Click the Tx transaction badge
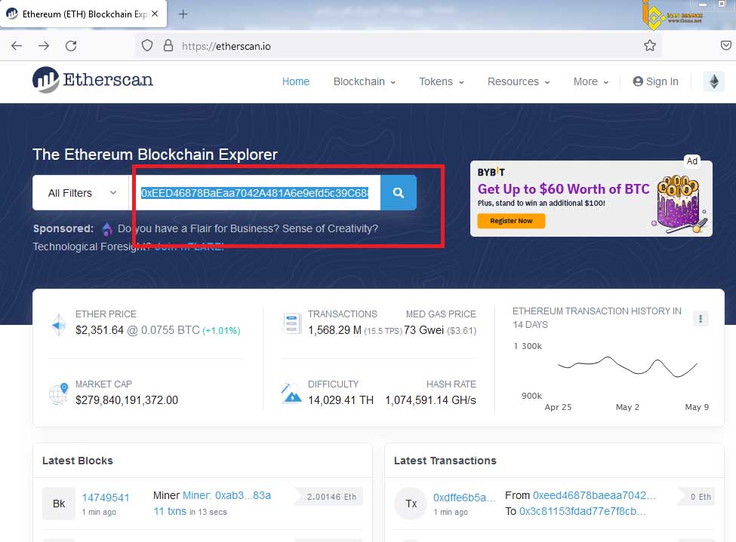 click(x=411, y=504)
